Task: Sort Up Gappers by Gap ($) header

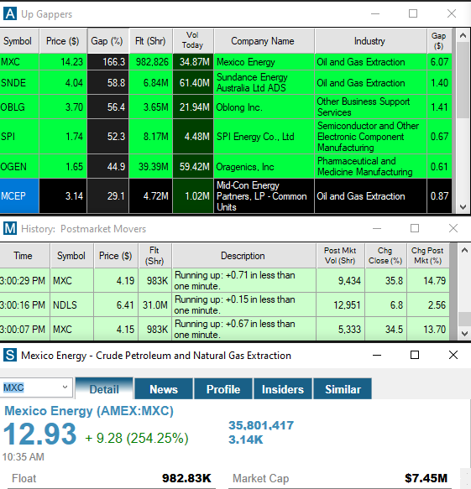Action: (x=439, y=41)
